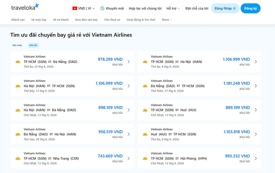Open the 978.299 VND fare chevron

128,62
